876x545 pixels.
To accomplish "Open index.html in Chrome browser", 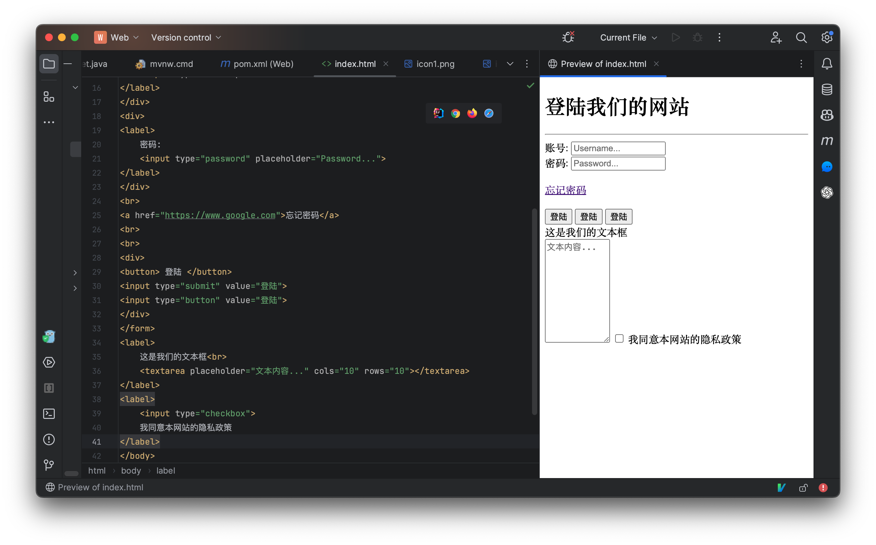I will (455, 113).
